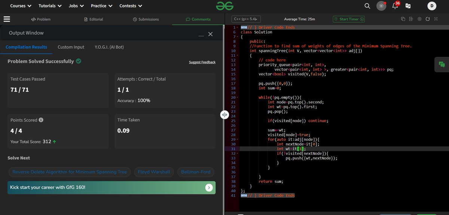Toggle dark mode in the header
This screenshot has width=449, height=215.
(x=381, y=6)
